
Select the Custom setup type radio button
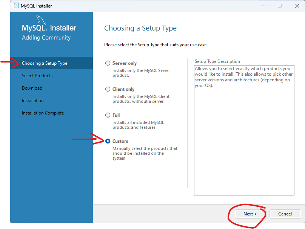click(108, 141)
